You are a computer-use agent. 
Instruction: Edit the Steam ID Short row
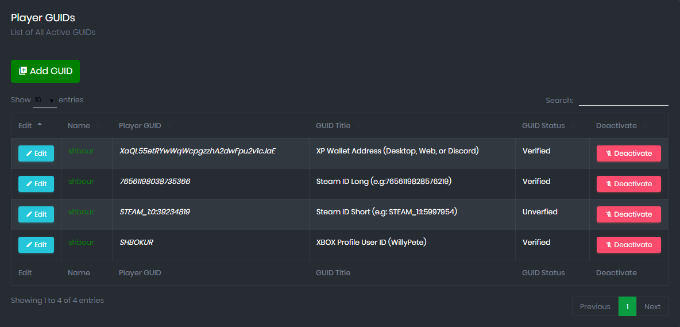[x=36, y=214]
